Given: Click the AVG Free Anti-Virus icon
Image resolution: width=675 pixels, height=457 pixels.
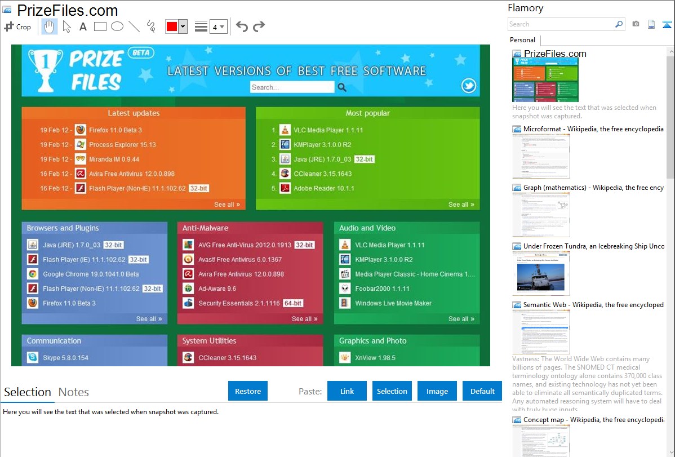Looking at the screenshot, I should tap(188, 245).
